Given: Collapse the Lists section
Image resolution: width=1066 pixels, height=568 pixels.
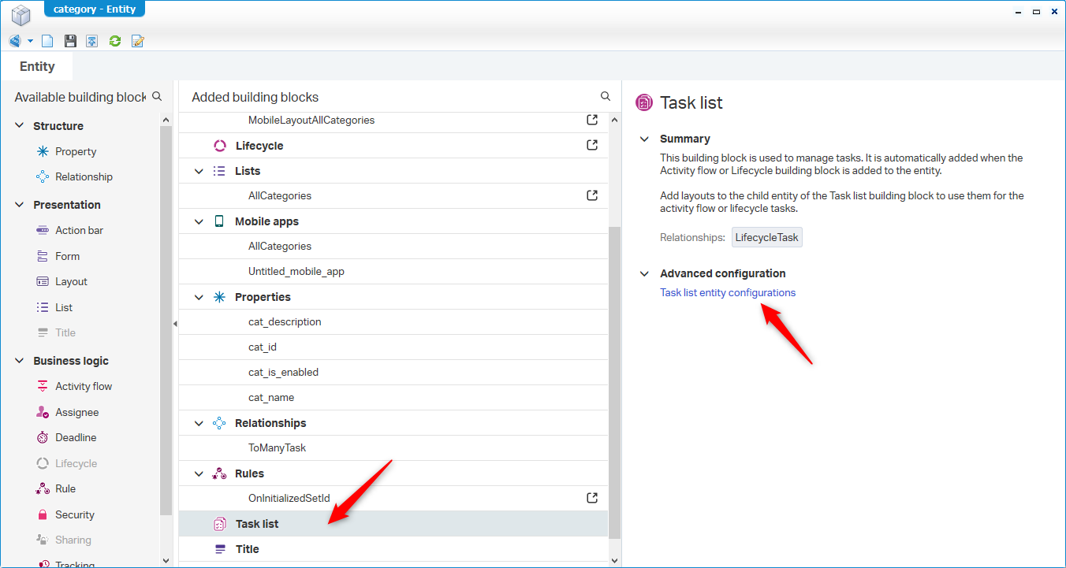Looking at the screenshot, I should (x=199, y=171).
